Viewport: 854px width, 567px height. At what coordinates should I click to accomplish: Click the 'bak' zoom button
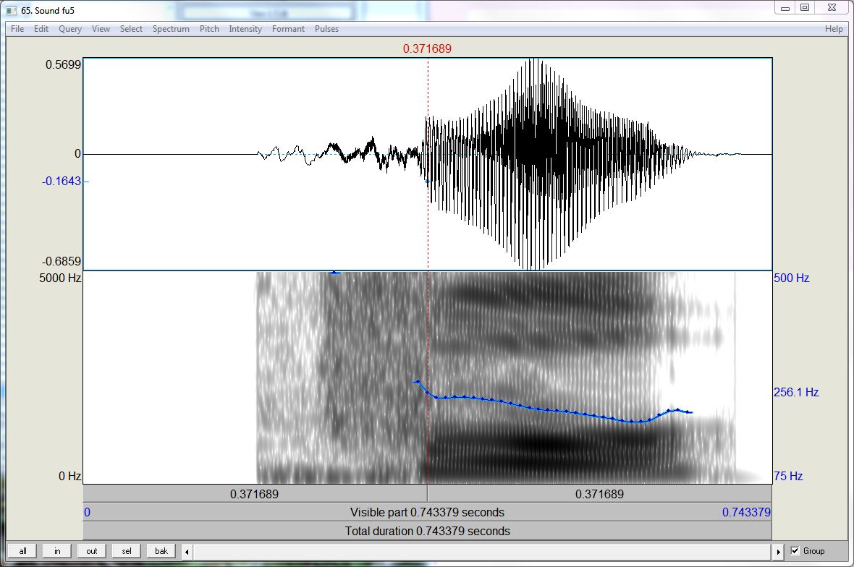tap(161, 551)
